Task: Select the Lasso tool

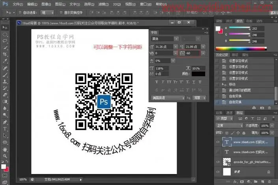Action: coord(5,41)
